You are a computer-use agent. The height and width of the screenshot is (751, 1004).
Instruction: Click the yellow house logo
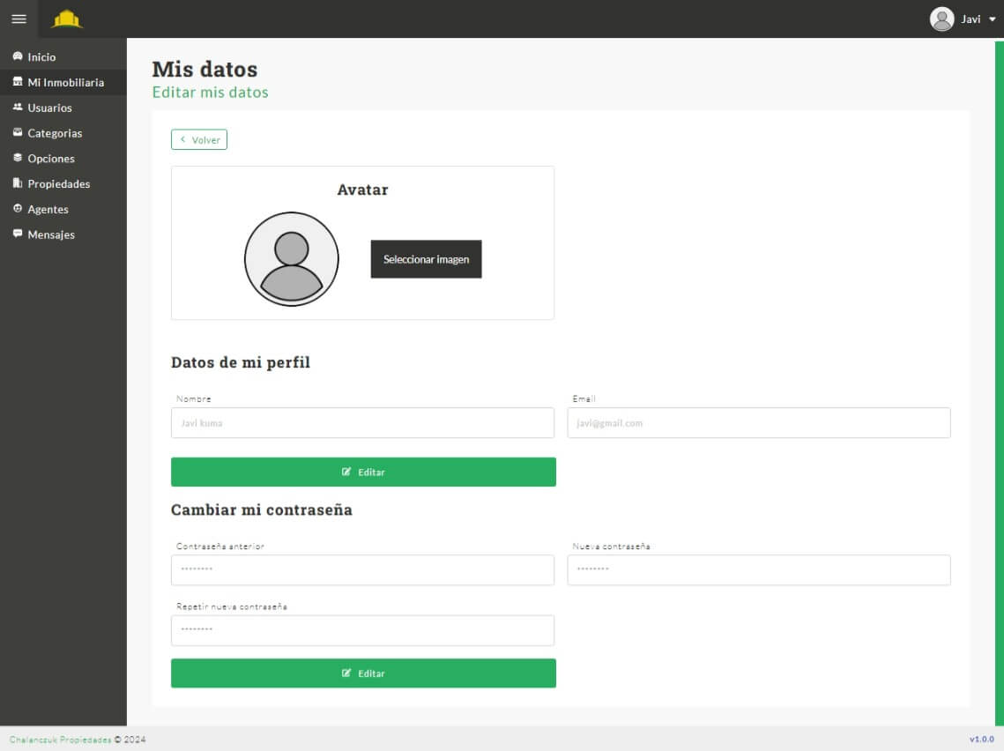67,19
